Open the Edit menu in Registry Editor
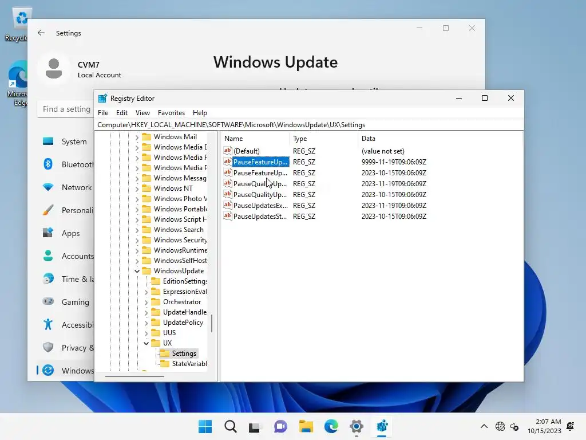This screenshot has height=440, width=586. (x=121, y=113)
